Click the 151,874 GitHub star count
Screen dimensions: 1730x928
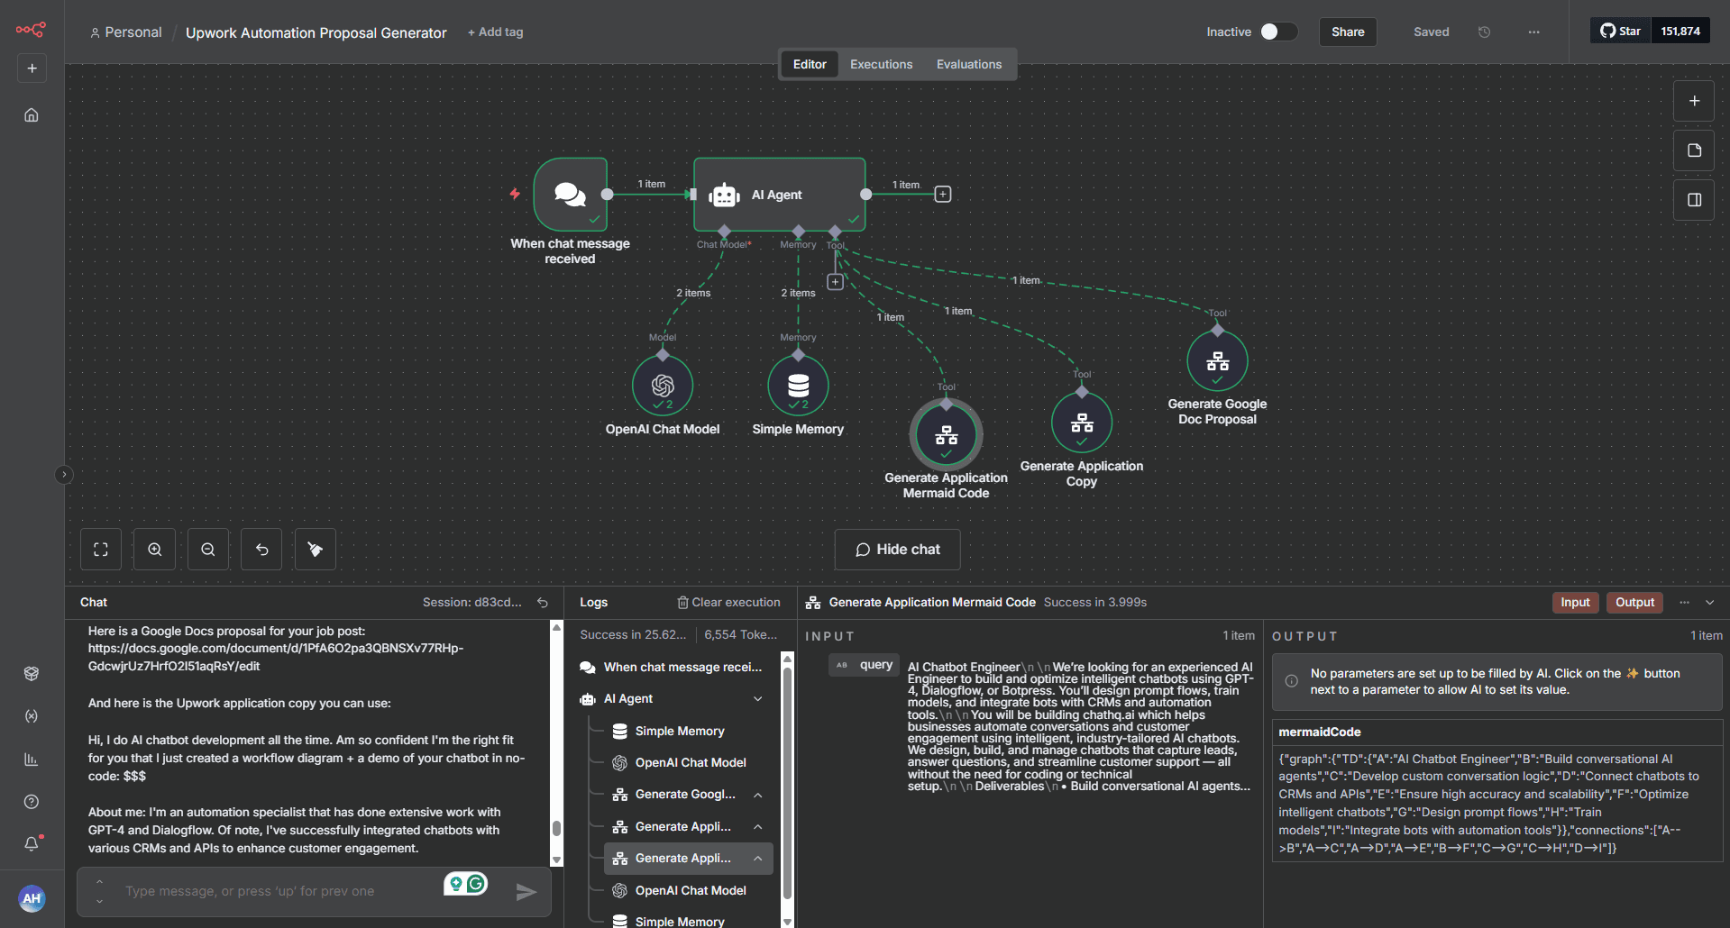click(x=1680, y=31)
